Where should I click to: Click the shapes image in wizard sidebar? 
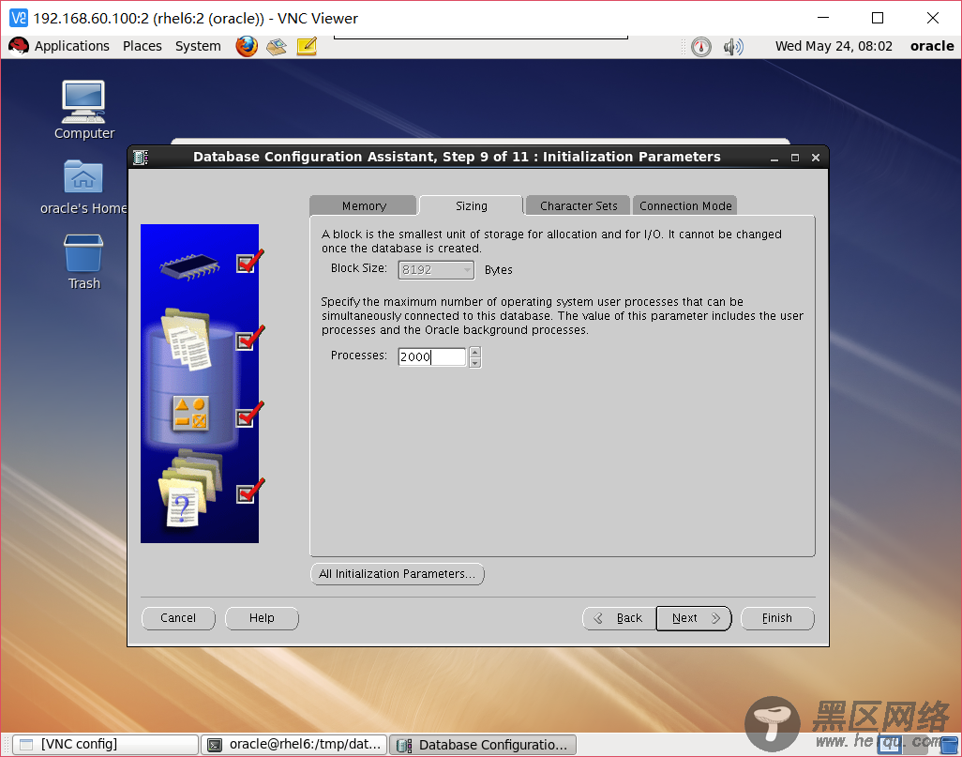tap(190, 413)
